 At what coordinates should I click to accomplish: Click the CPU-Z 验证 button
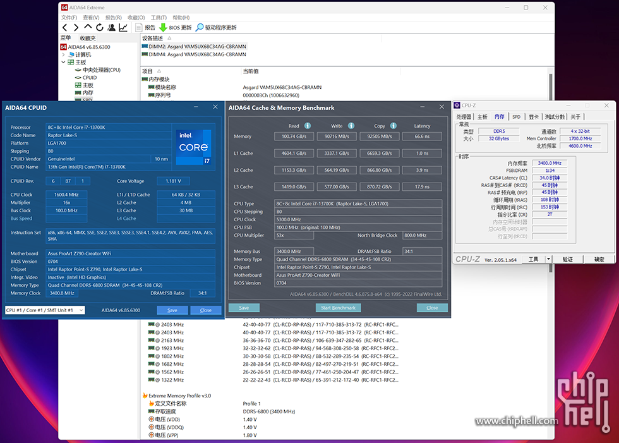coord(568,259)
